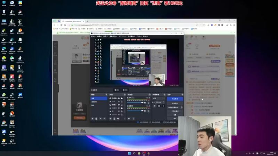Open OBS 视图(V) menu

click(106, 36)
